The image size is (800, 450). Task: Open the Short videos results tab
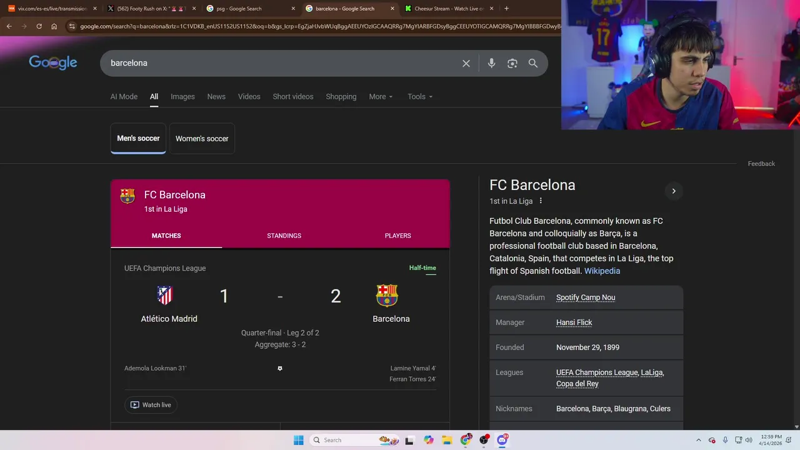pyautogui.click(x=293, y=97)
